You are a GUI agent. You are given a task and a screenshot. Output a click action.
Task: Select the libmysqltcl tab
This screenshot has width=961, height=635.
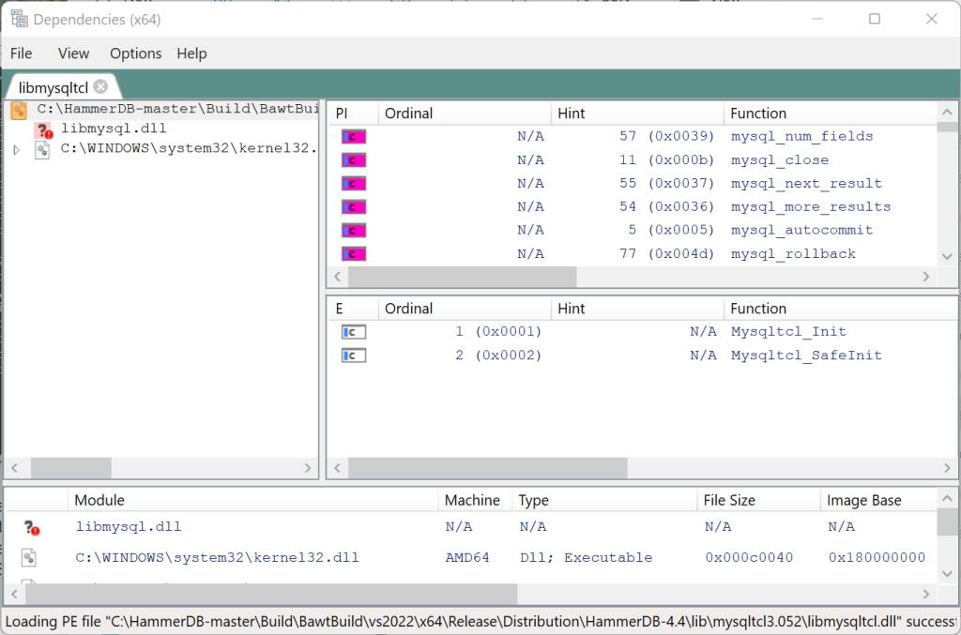(52, 85)
